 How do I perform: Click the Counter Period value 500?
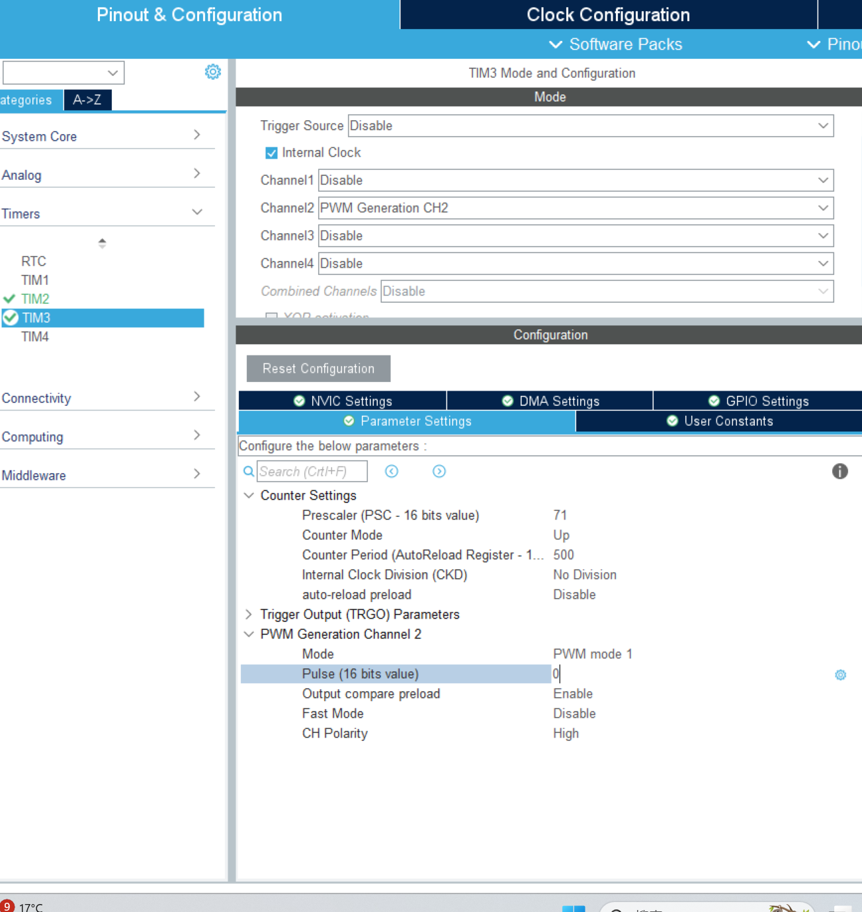coord(564,555)
